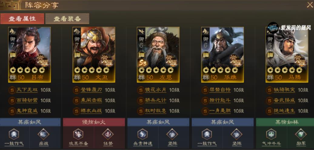Select the 气冲牛斗 tactic icon

click(271, 134)
